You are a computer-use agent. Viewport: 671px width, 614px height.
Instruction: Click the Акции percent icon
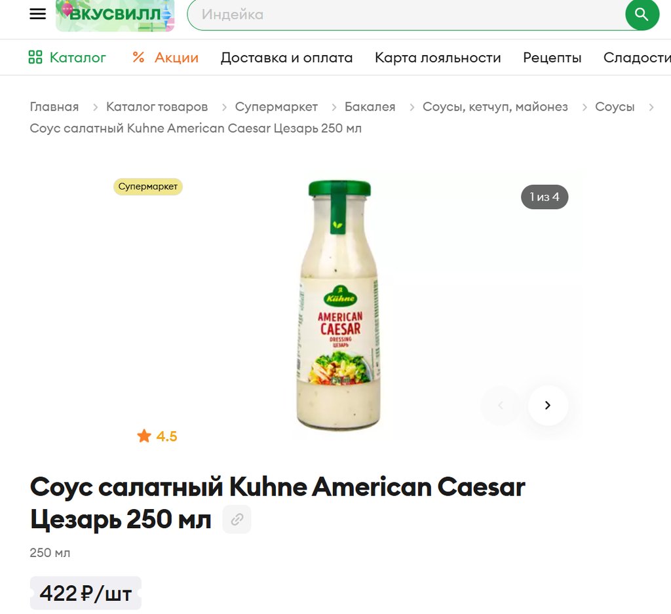138,57
